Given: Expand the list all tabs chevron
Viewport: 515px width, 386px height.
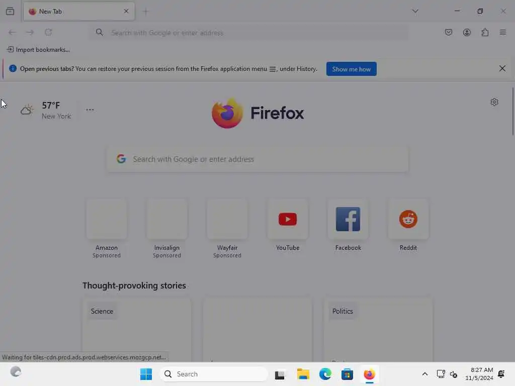Looking at the screenshot, I should (x=415, y=11).
